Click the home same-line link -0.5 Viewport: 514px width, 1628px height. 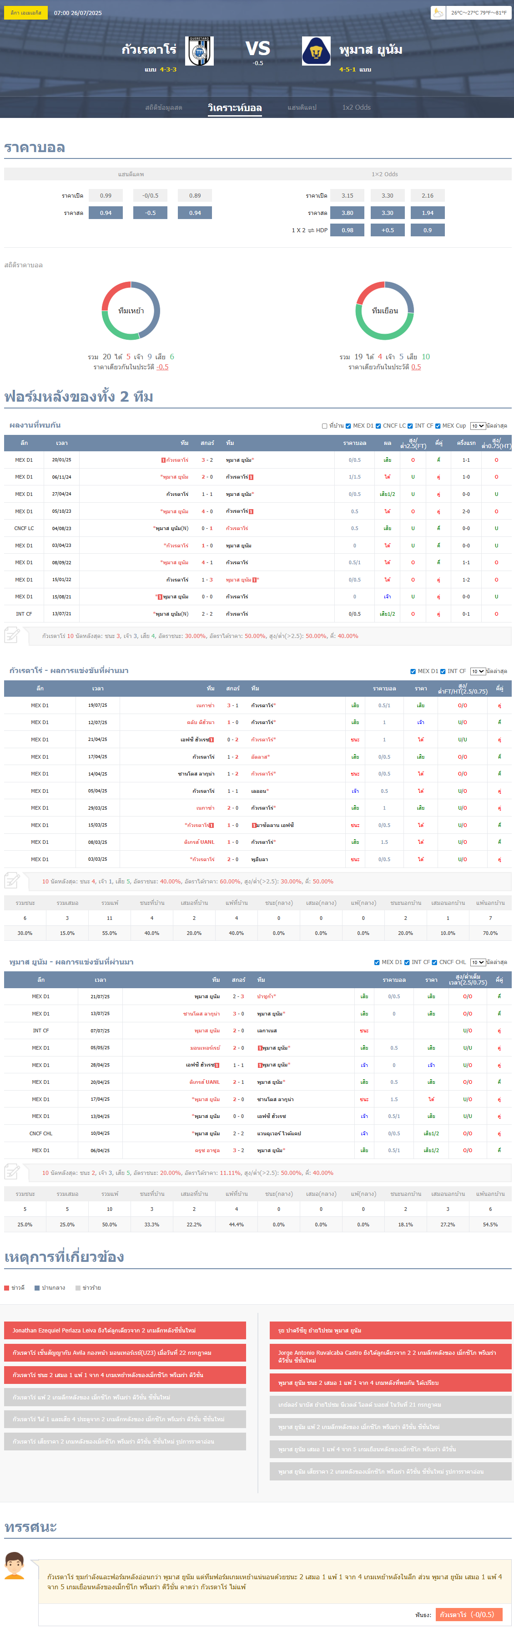coord(162,367)
